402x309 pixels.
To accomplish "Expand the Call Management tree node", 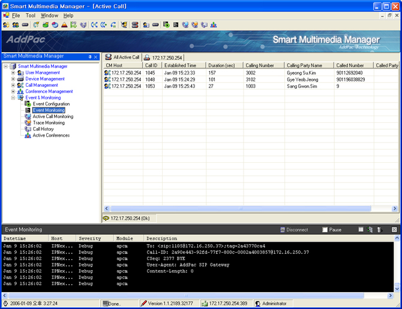I will pos(13,85).
